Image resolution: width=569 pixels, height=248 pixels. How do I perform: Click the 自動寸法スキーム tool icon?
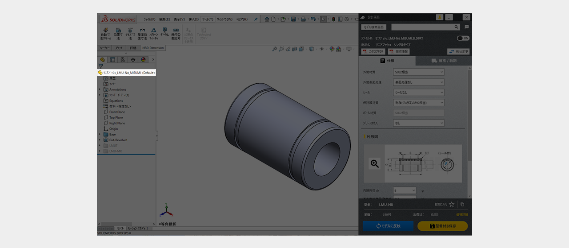click(x=106, y=31)
